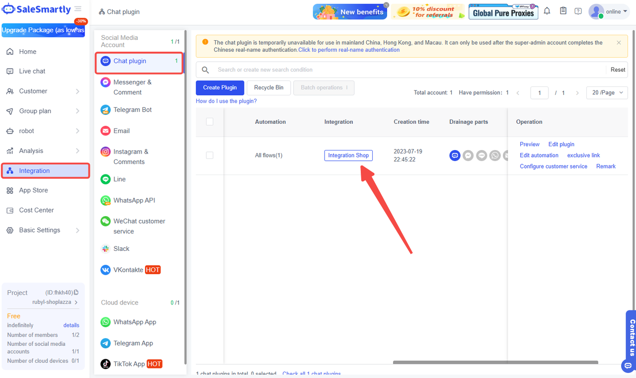Select WhatsApp API channel item

[x=134, y=201]
